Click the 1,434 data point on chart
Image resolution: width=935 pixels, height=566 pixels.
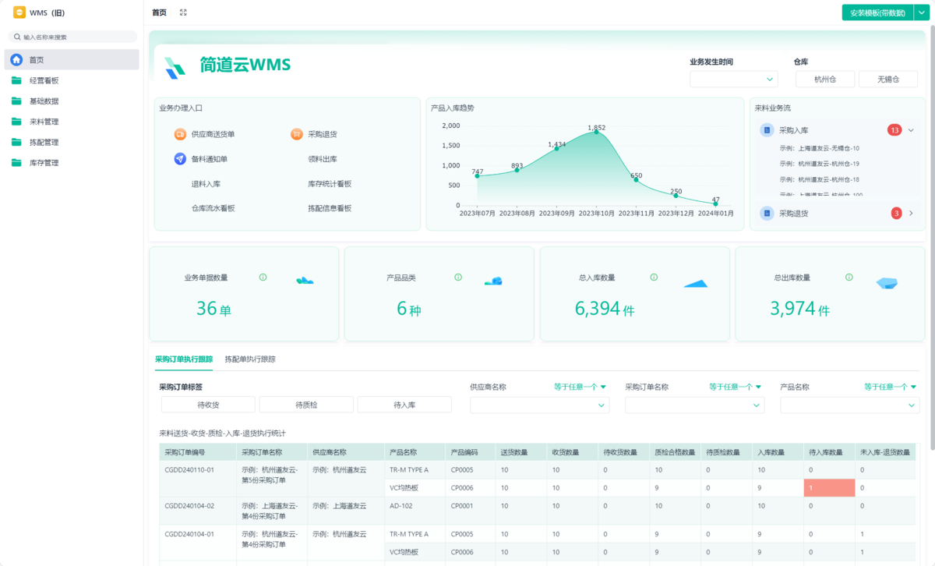(x=556, y=148)
